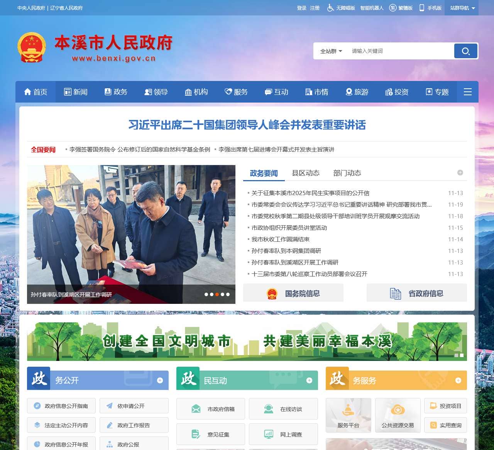Open 手机版 via the mobile phone icon

[421, 8]
